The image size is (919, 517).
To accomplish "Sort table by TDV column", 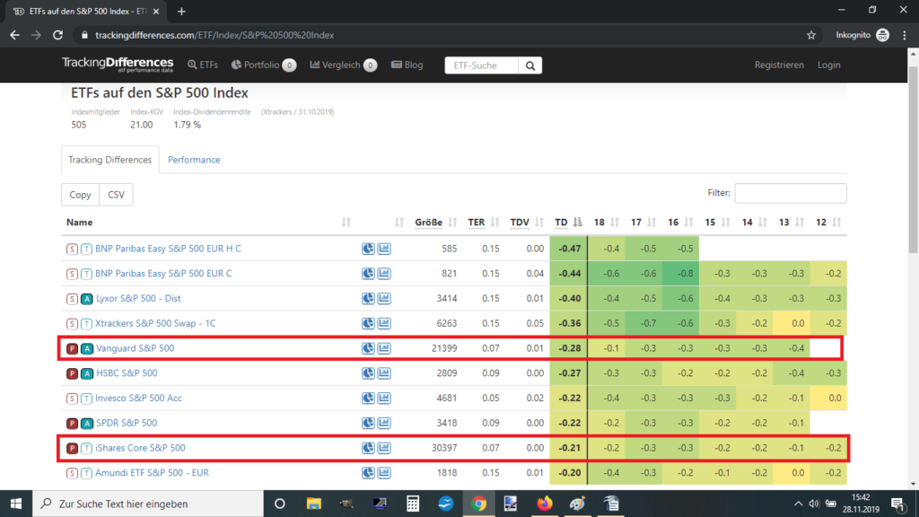I will (527, 223).
